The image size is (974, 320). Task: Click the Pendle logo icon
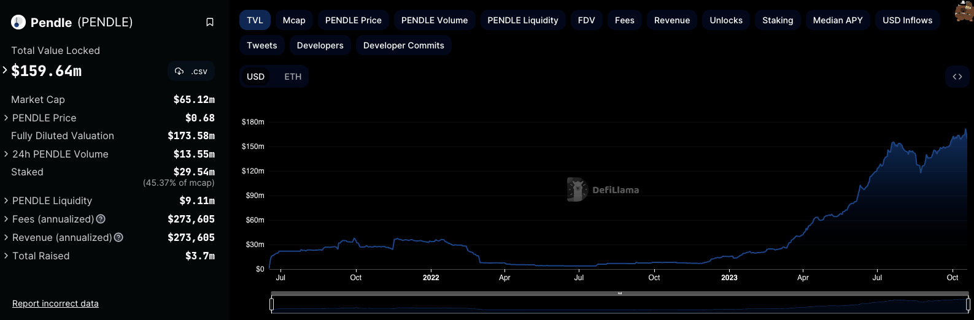18,23
